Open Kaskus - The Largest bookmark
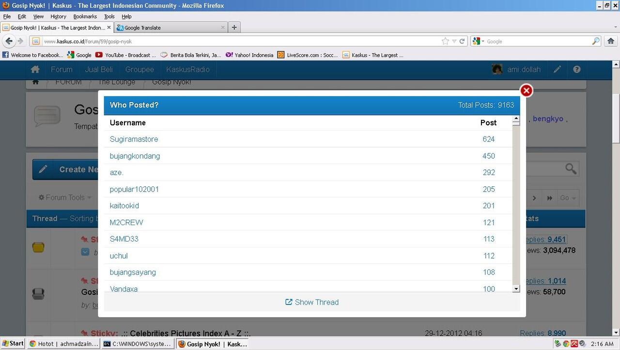The image size is (620, 350). tap(373, 55)
